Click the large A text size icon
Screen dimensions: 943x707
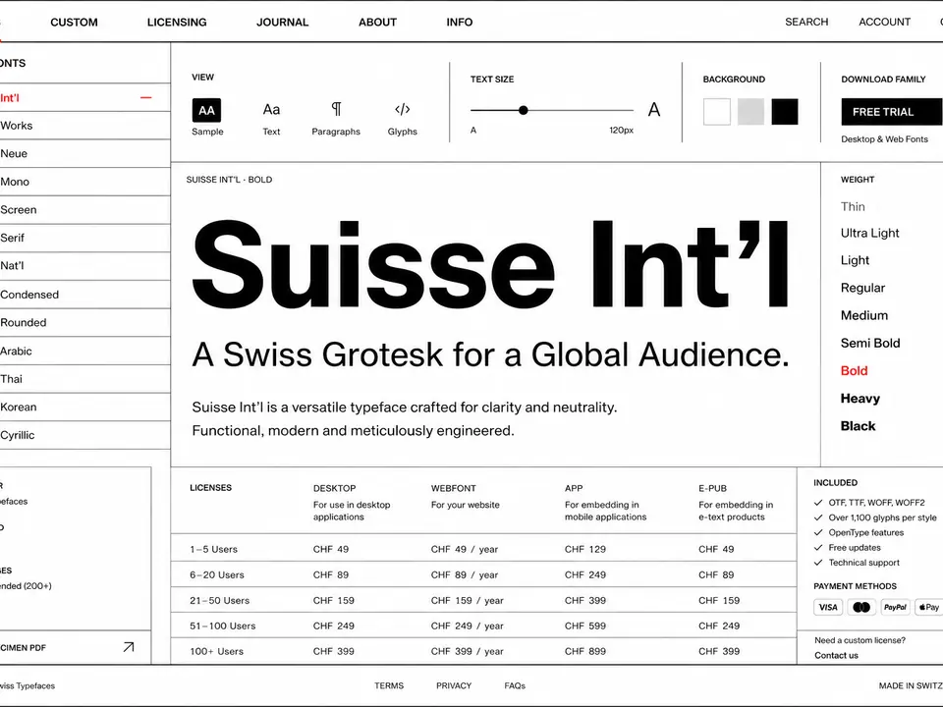point(654,109)
